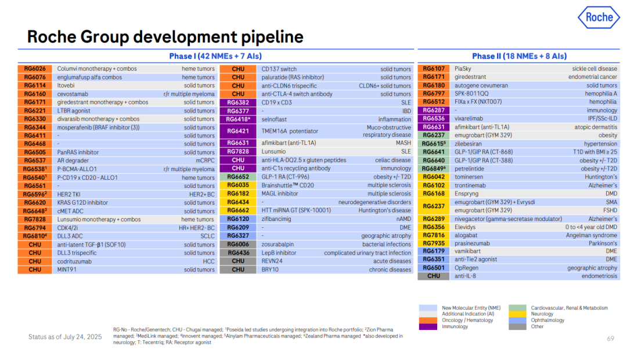Viewport: 627px width, 349px height.
Task: Select the blue Ophthalmology legend swatch
Action: point(517,320)
